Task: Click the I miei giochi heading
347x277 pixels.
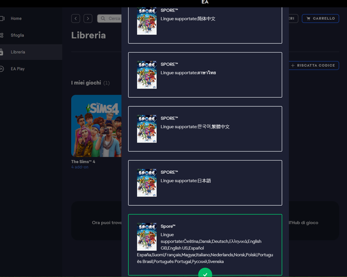Action: pyautogui.click(x=86, y=83)
